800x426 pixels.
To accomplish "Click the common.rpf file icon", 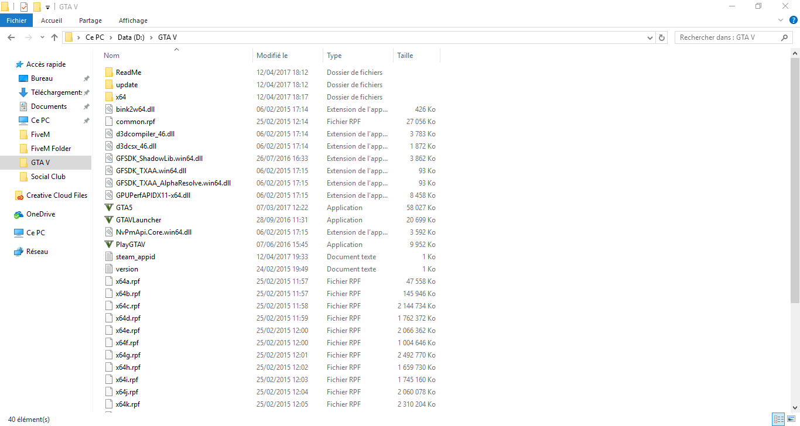I will (108, 122).
